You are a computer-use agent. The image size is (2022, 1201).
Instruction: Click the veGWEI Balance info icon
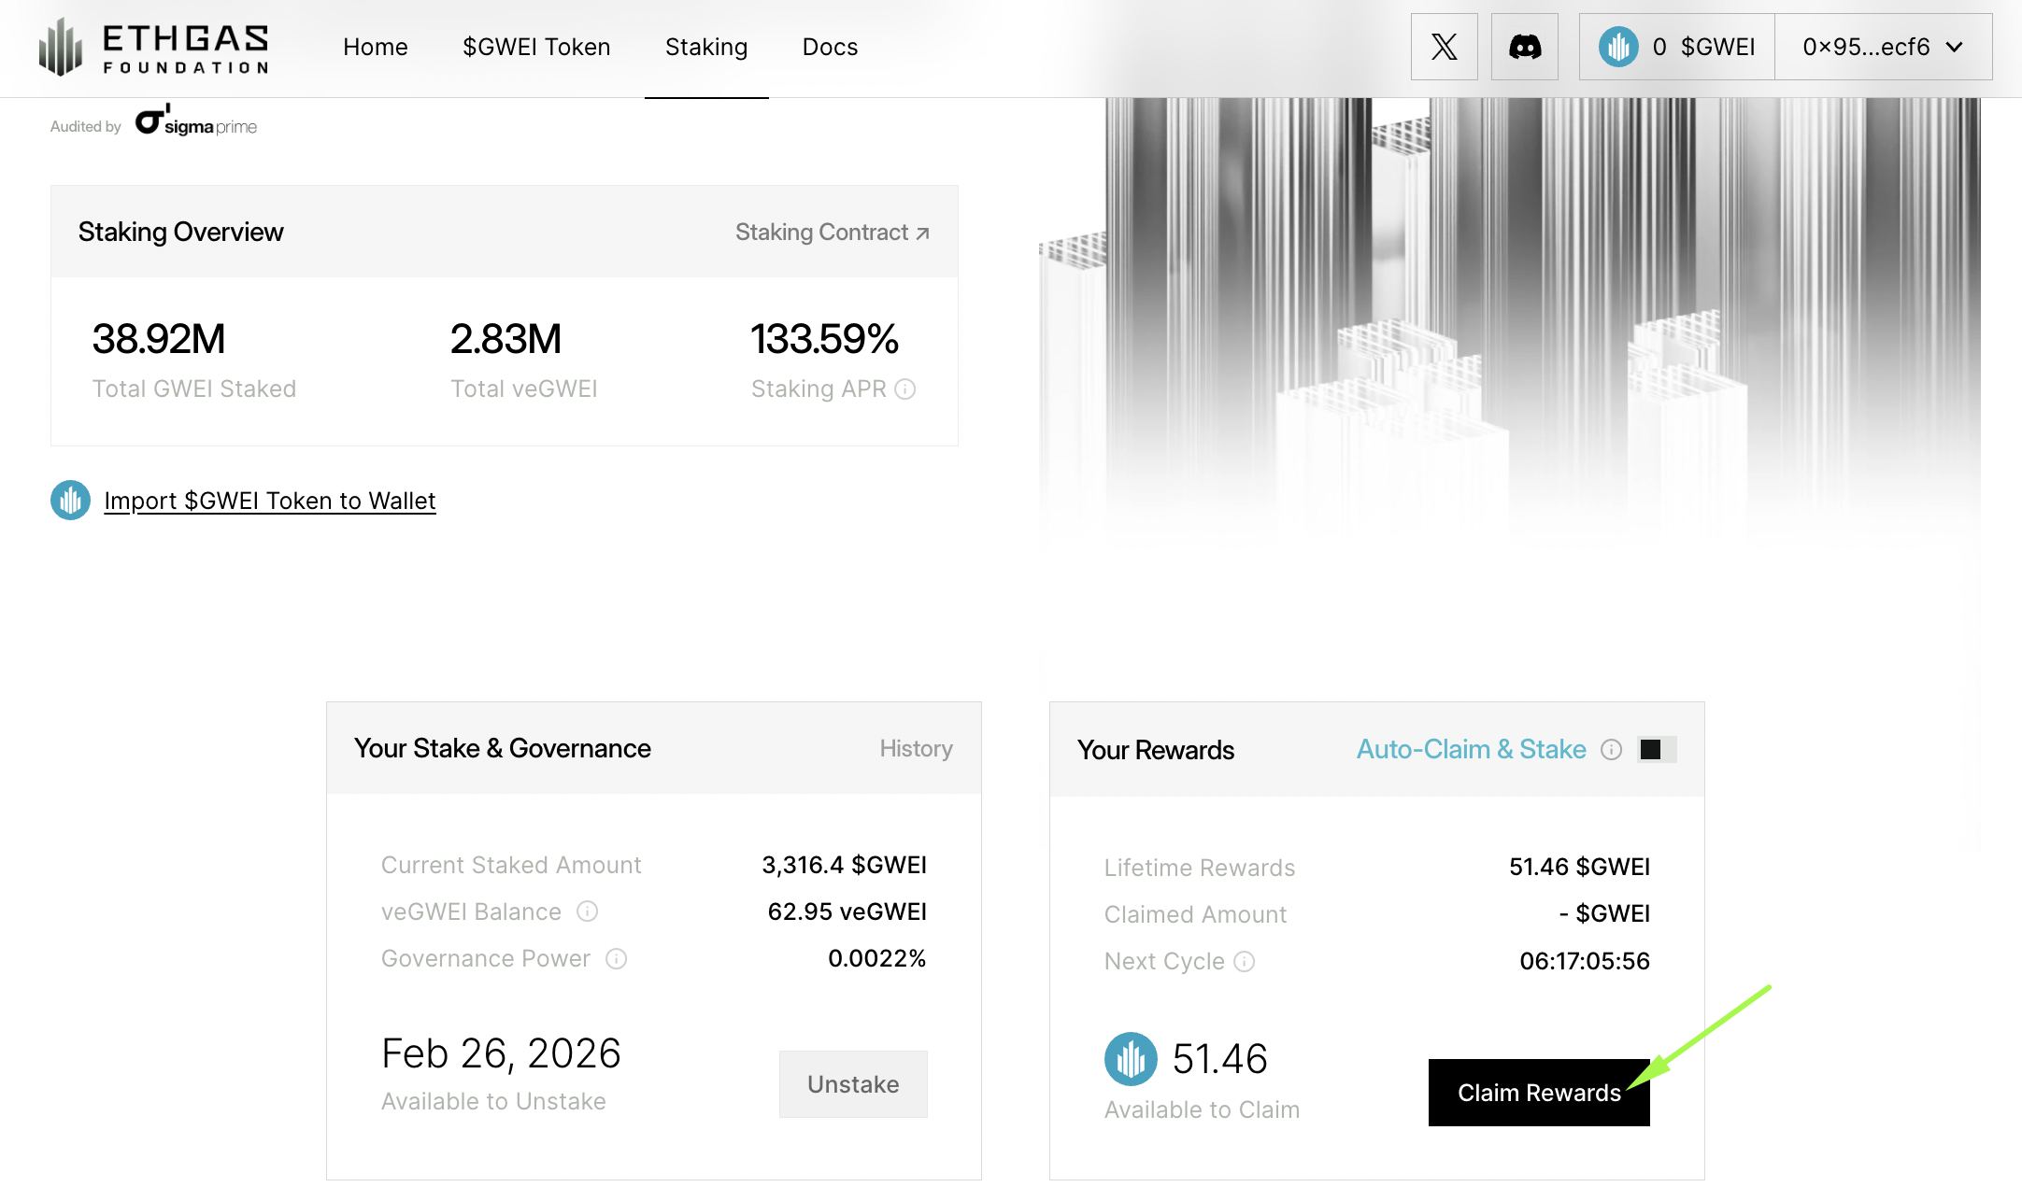click(x=587, y=911)
